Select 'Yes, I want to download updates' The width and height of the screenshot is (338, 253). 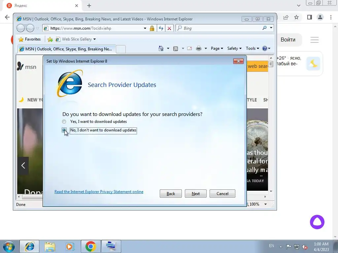click(64, 122)
